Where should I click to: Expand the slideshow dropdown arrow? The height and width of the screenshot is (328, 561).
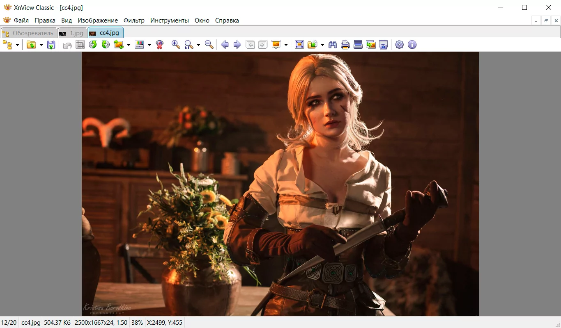pos(286,45)
